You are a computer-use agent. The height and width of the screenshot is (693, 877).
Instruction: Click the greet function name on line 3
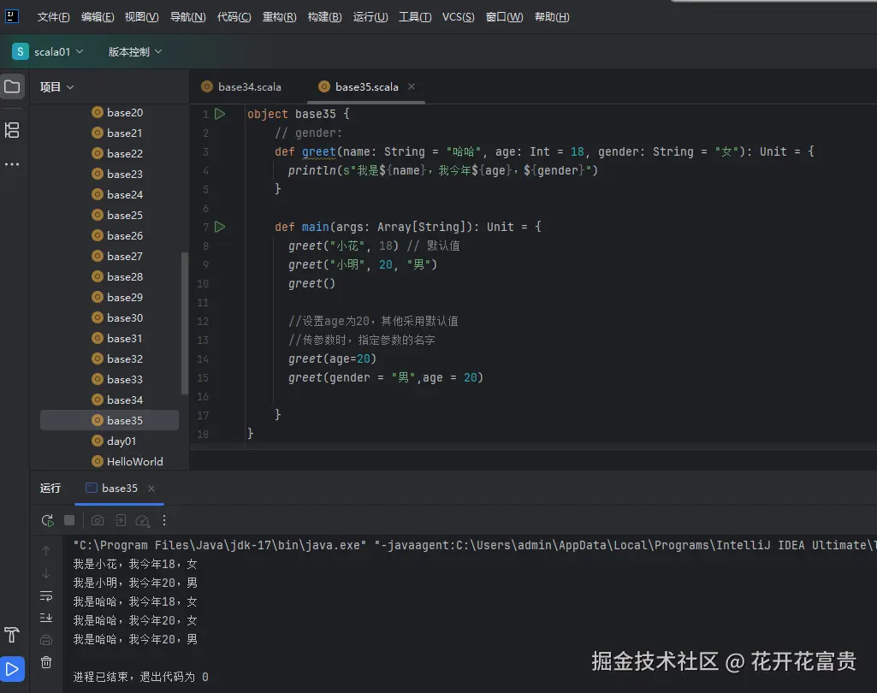click(x=319, y=151)
